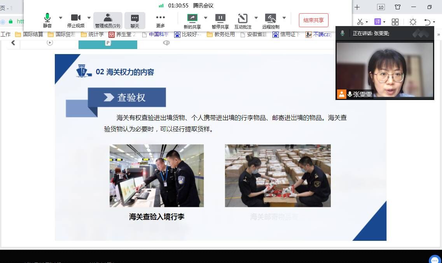Screen dimensions: 442x263
Task: Open 管理成员 participants panel
Action: point(108,20)
